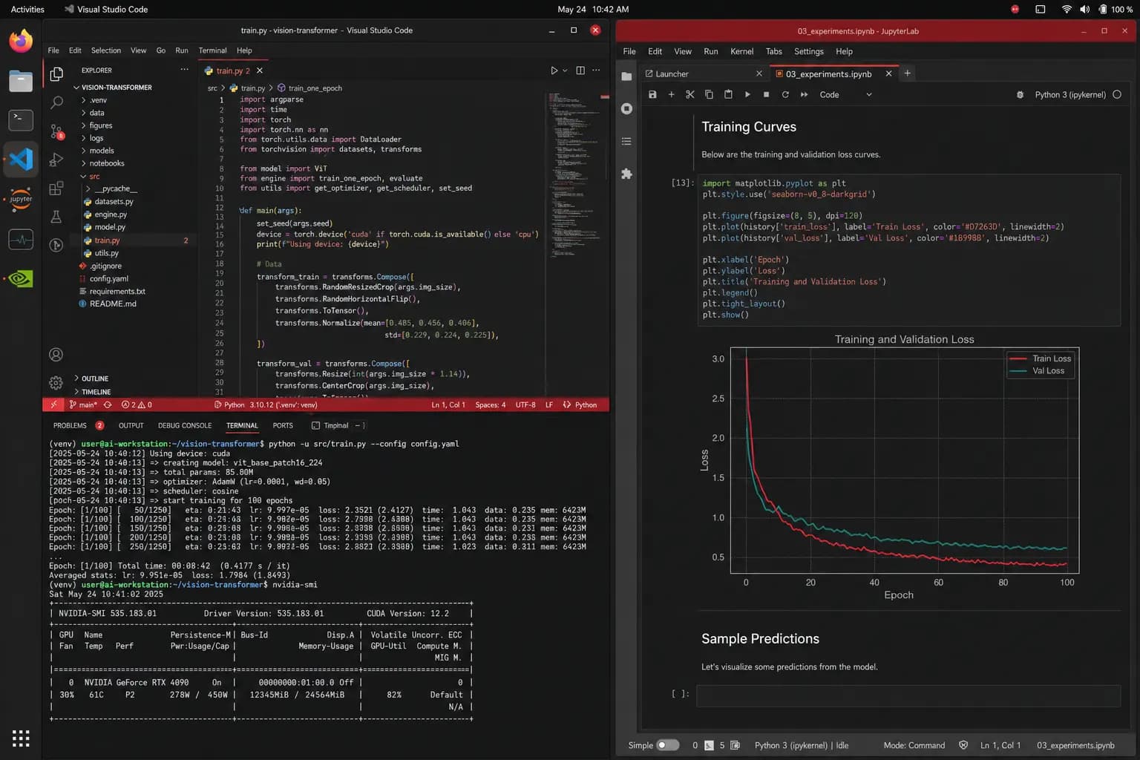This screenshot has height=760, width=1140.
Task: Interrupt the kernel with stop button
Action: coord(766,94)
